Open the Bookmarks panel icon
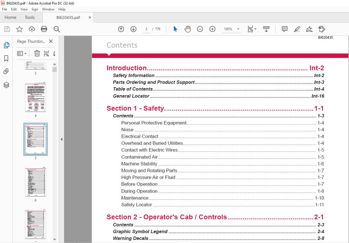Image resolution: width=349 pixels, height=243 pixels. [6, 58]
